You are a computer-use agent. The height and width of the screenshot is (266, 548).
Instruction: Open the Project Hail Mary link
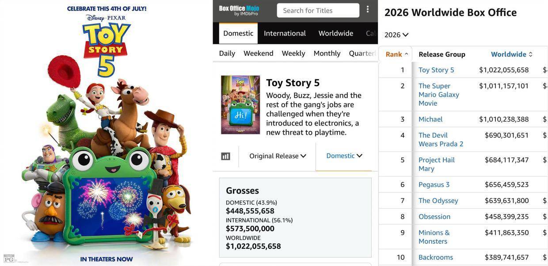point(437,164)
